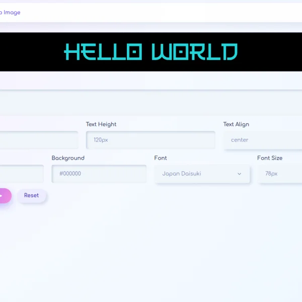This screenshot has height=302, width=302.
Task: Click the Image link in the header
Action: click(x=10, y=13)
